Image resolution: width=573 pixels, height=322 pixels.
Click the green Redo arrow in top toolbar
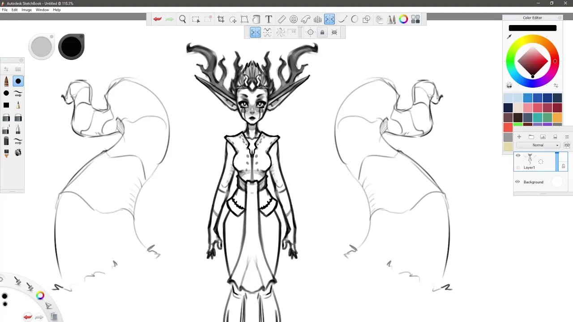[169, 19]
